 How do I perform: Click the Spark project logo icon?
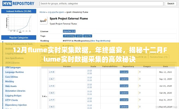43,21
